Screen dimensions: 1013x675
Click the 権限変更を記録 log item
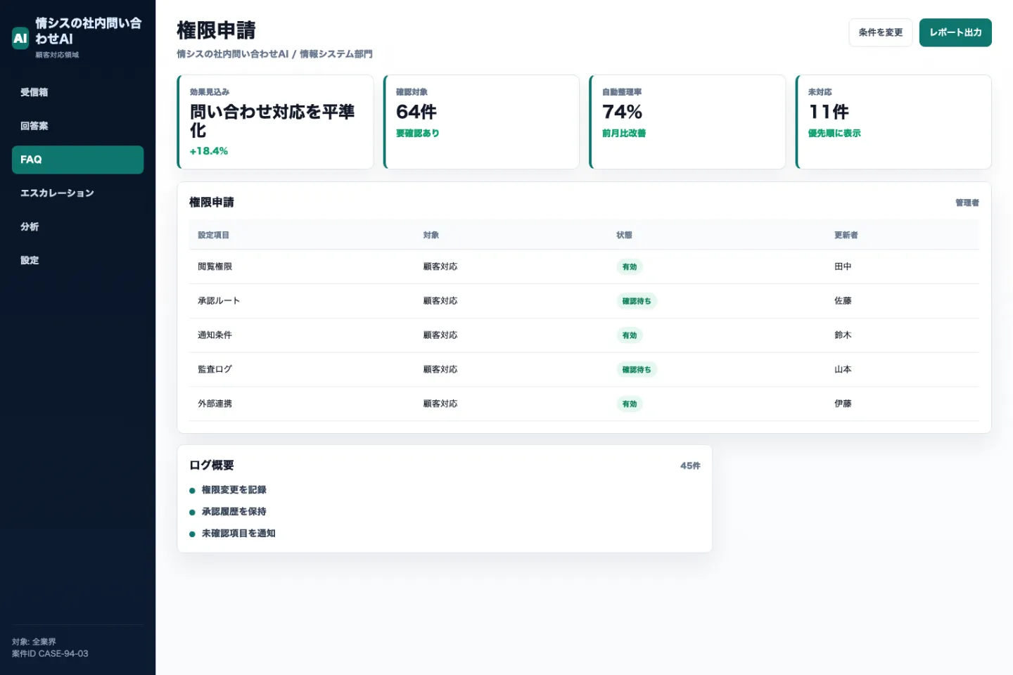[x=234, y=490]
